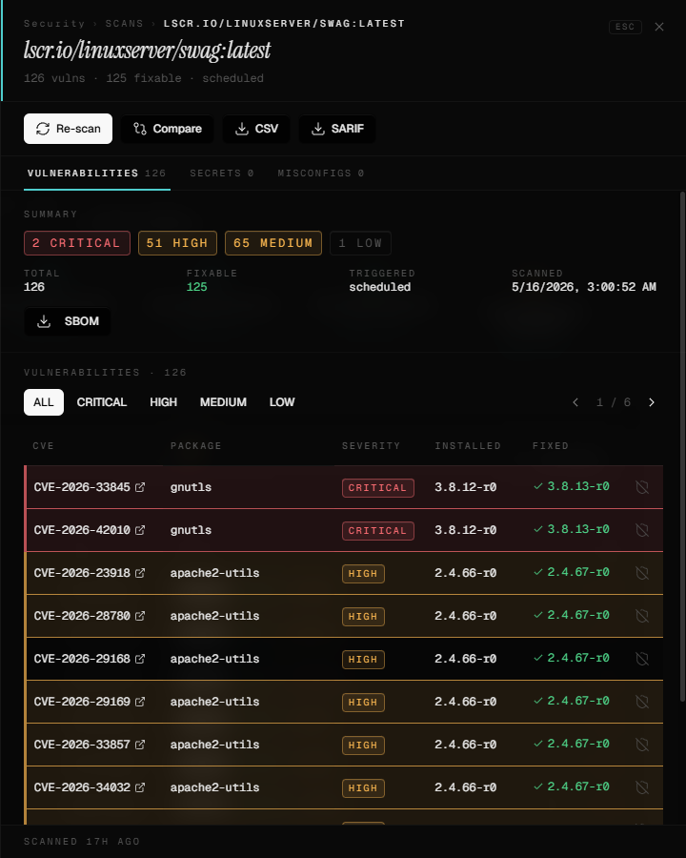Download the SBOM file
The image size is (686, 858).
click(x=68, y=321)
